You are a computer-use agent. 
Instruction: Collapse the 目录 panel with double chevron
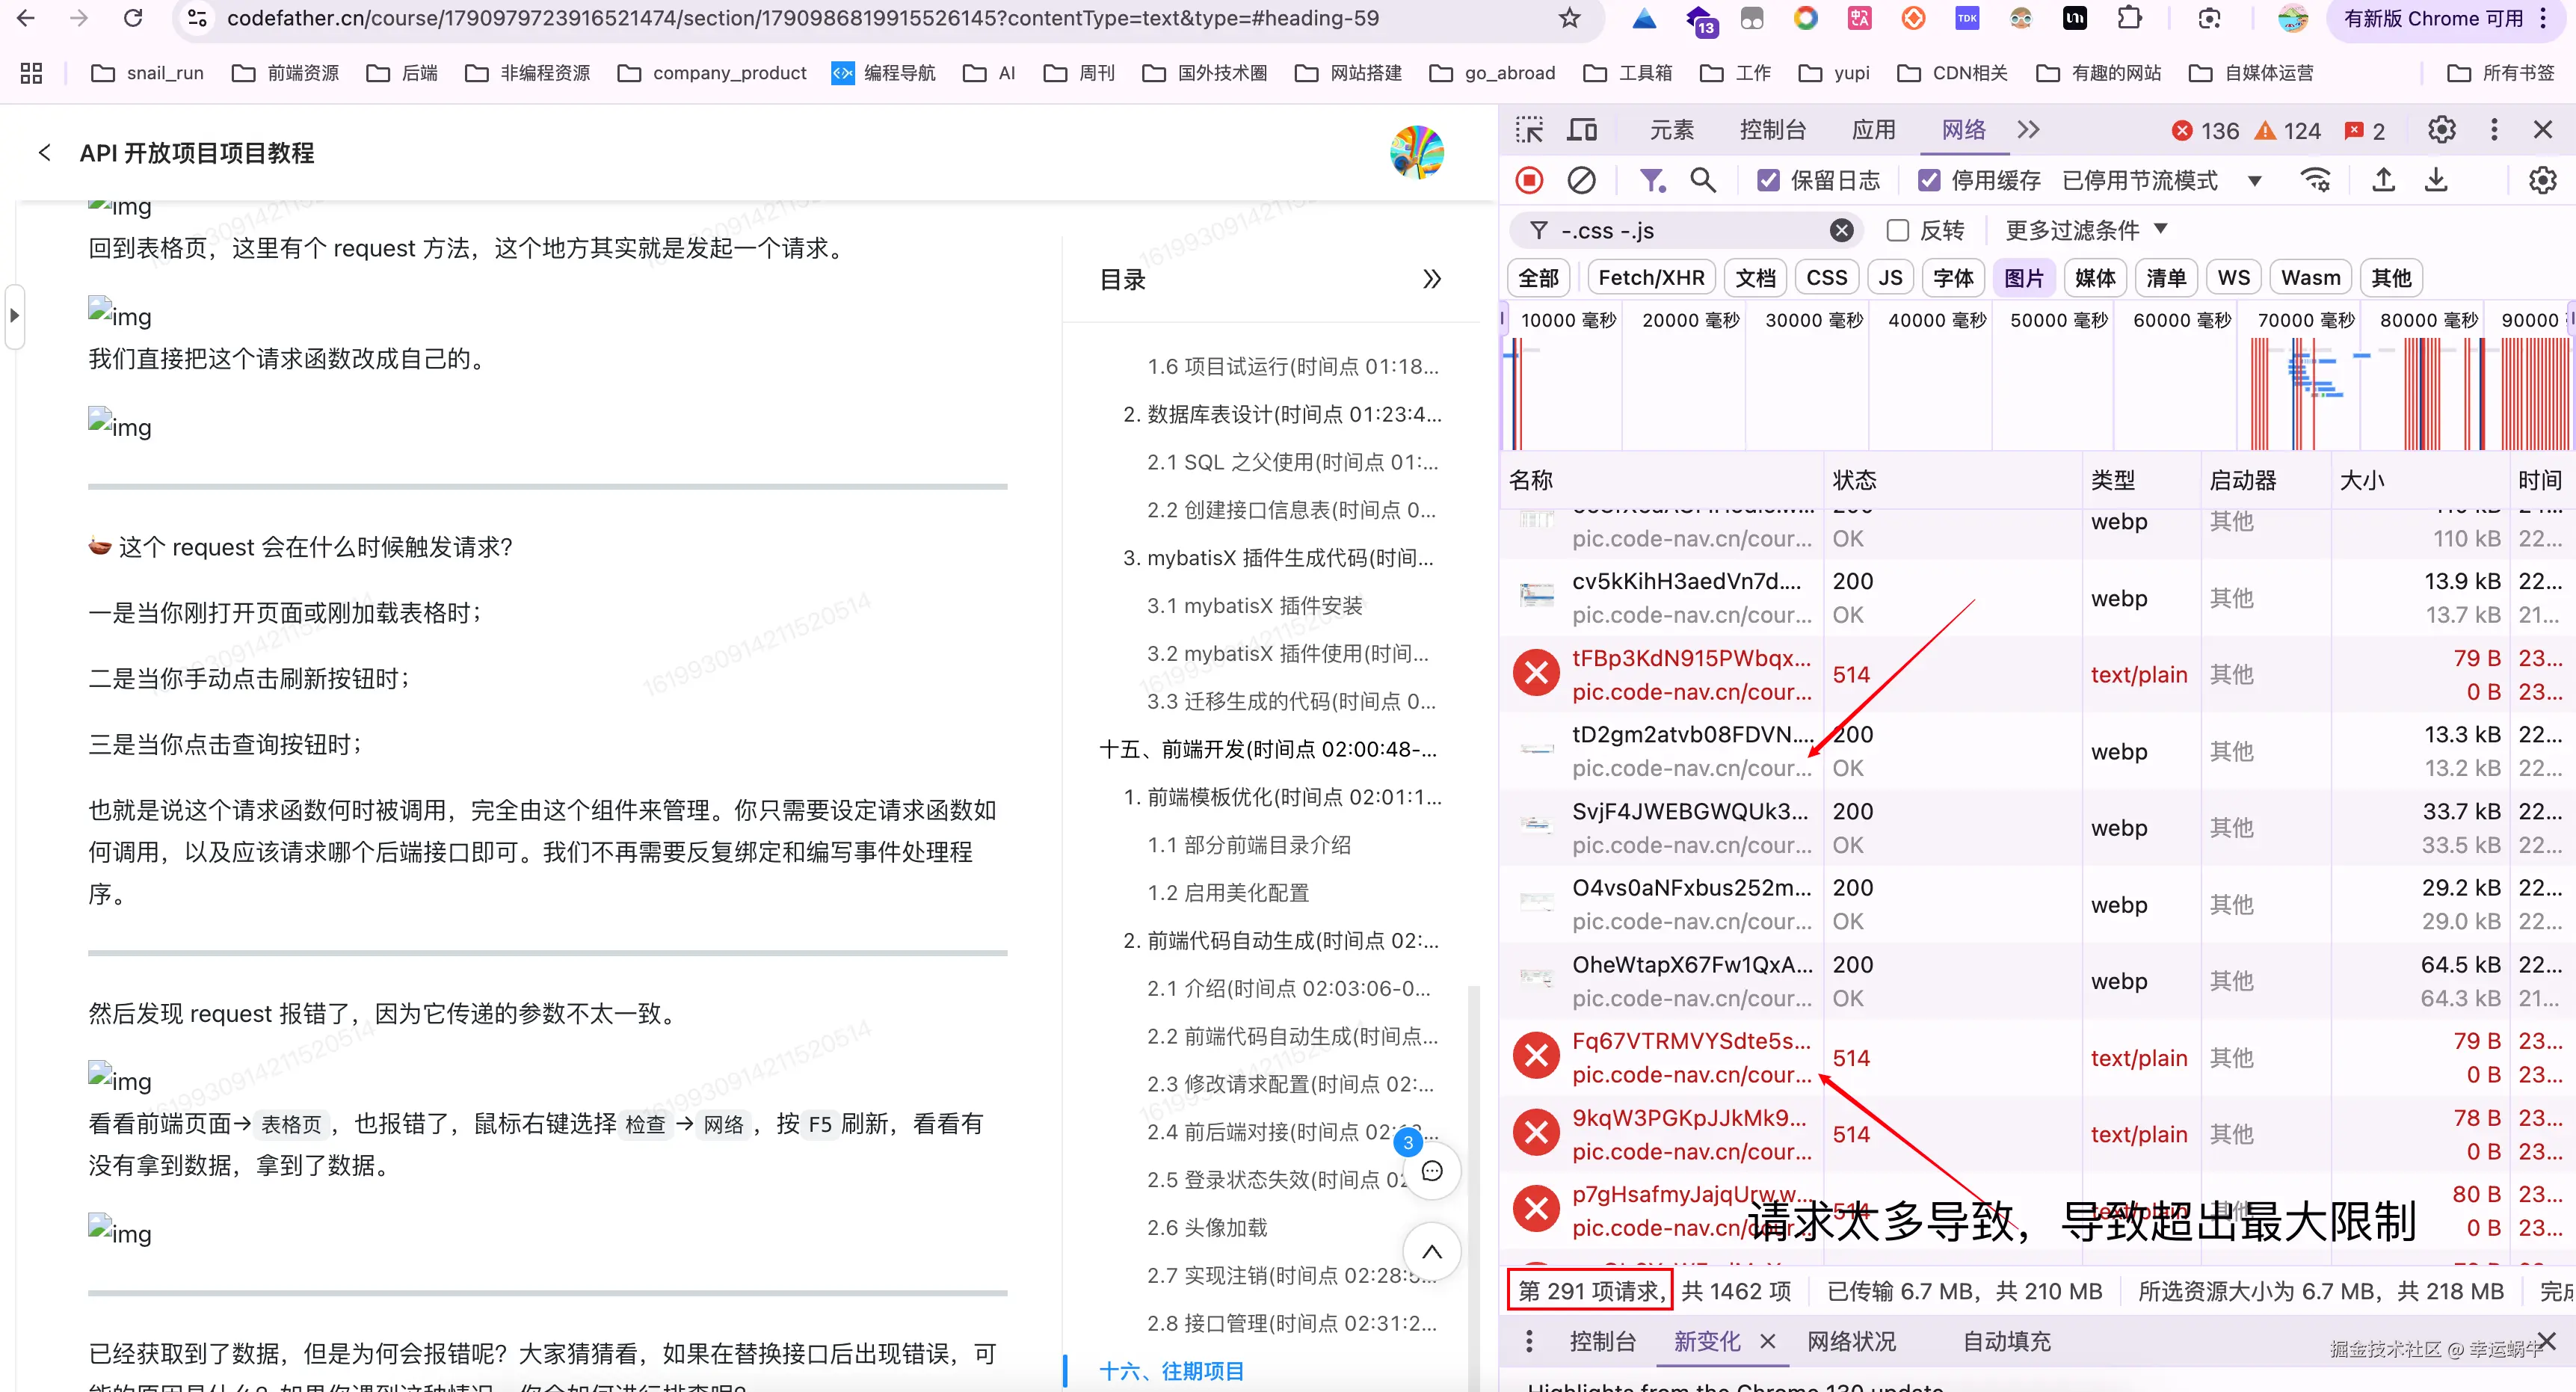coord(1432,279)
